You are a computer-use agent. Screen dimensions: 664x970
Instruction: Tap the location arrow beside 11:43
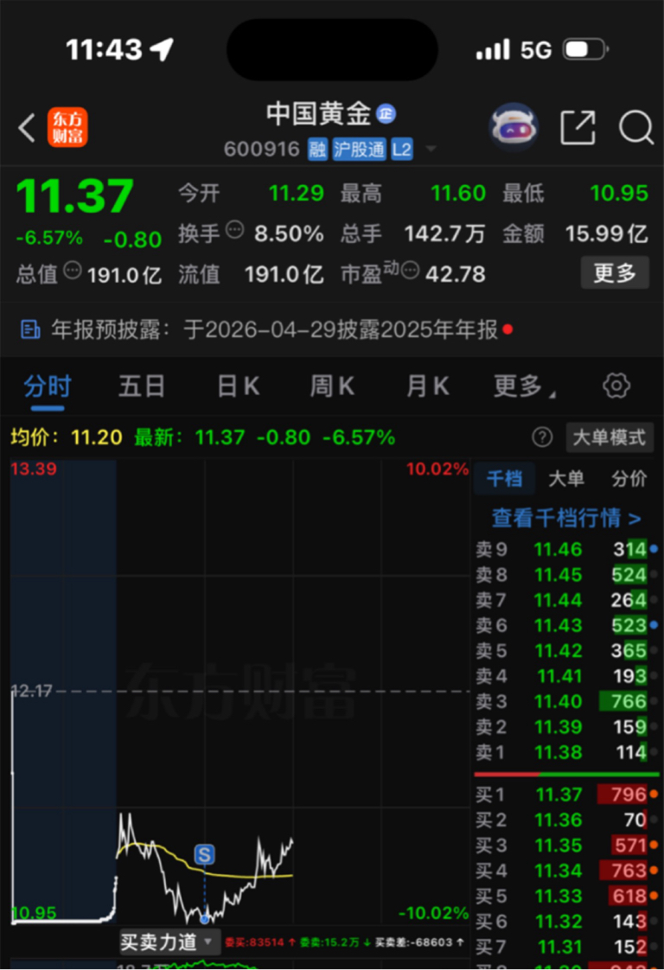click(163, 49)
